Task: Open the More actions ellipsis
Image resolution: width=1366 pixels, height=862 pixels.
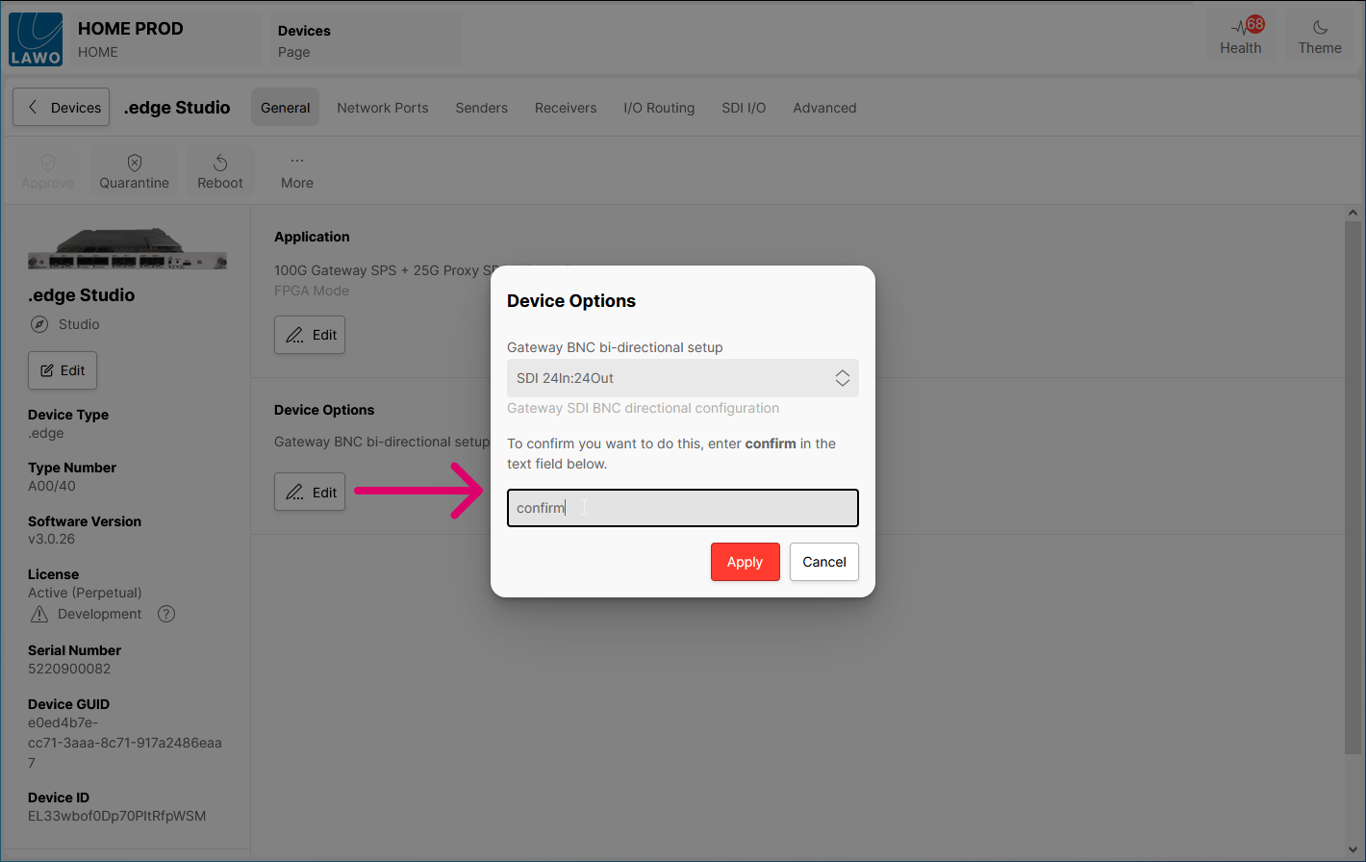Action: (x=296, y=162)
